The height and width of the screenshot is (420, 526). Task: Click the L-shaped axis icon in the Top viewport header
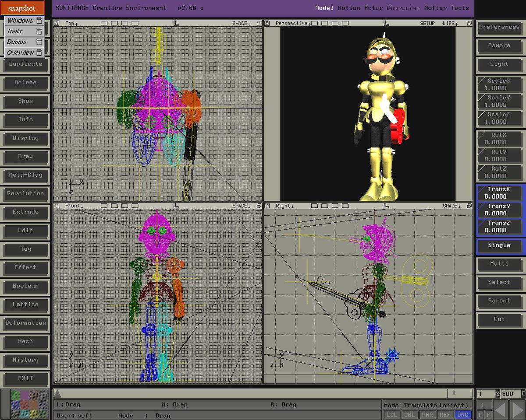coord(176,23)
